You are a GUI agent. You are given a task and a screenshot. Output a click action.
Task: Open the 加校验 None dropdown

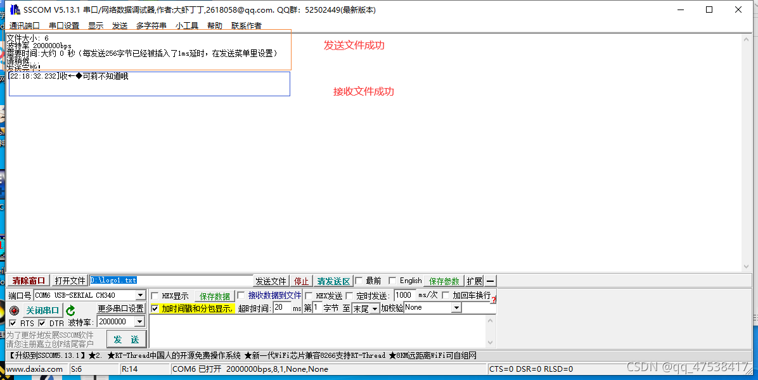click(456, 308)
